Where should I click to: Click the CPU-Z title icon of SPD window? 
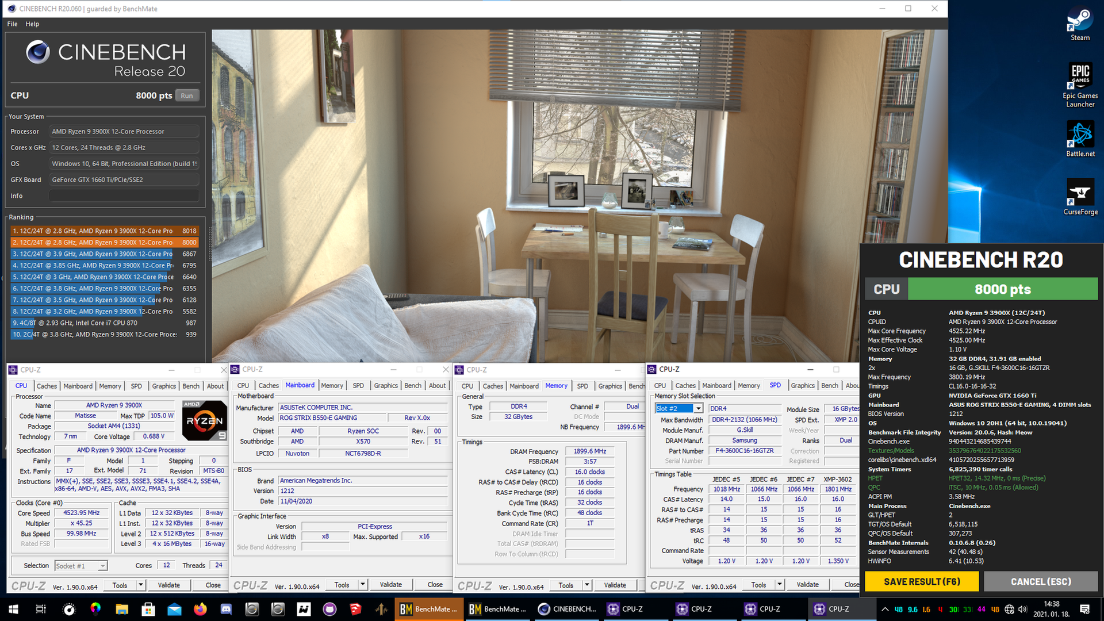click(x=652, y=369)
